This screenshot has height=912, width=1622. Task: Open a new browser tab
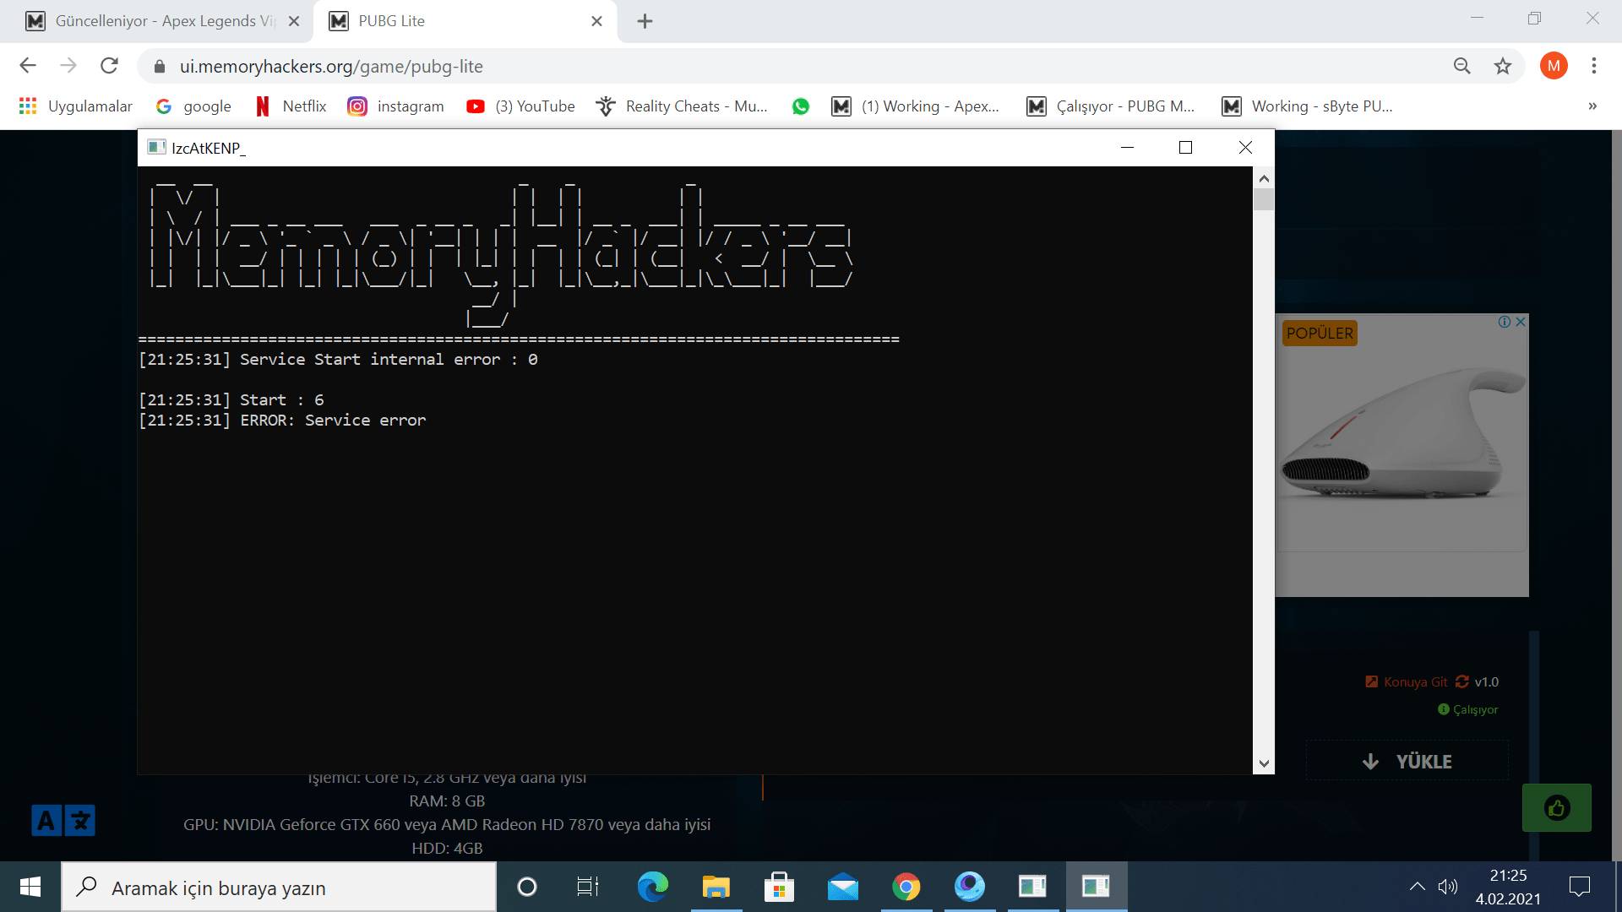click(645, 21)
